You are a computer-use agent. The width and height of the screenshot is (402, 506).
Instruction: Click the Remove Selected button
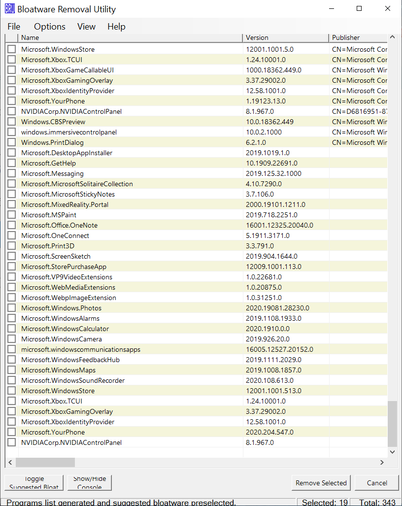[x=321, y=483]
